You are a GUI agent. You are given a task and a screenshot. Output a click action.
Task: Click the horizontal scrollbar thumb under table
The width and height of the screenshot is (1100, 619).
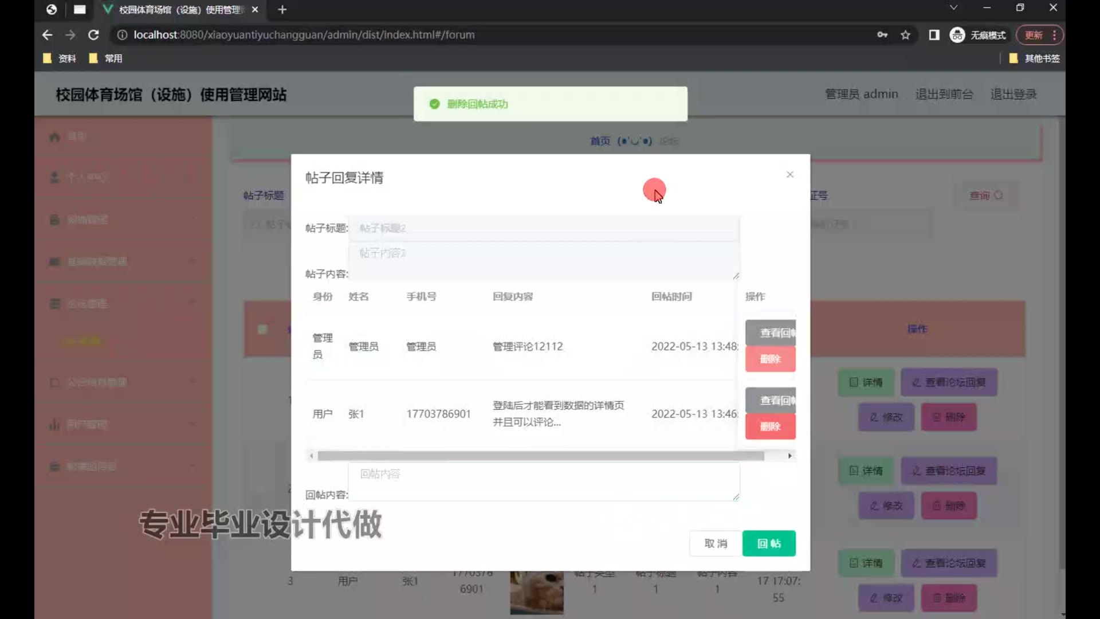click(540, 456)
